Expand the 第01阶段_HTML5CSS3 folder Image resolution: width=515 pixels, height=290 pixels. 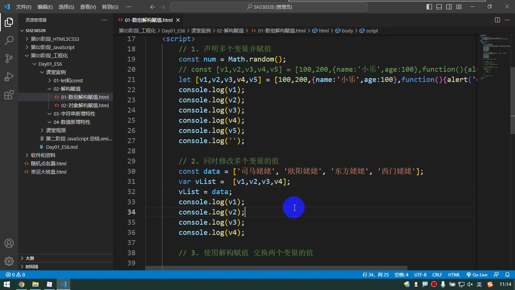55,39
